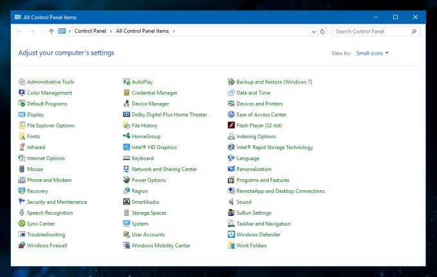
Task: Click the SmartAudio icon
Action: tap(127, 202)
